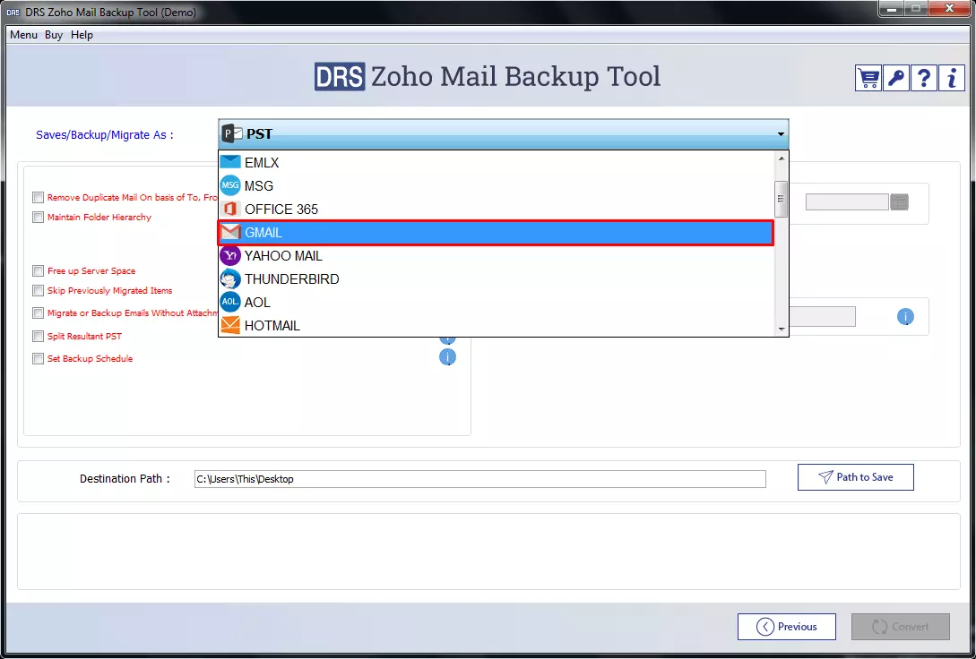The image size is (976, 659).
Task: Enable Remove Duplicate Mail checkbox
Action: tap(38, 198)
